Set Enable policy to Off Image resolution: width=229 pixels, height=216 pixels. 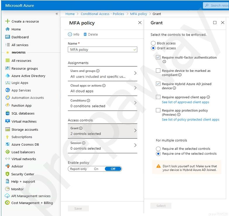pos(113,169)
